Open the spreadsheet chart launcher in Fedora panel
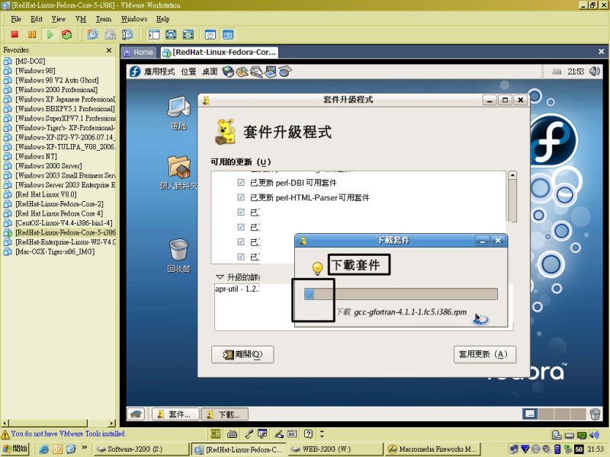 click(285, 72)
